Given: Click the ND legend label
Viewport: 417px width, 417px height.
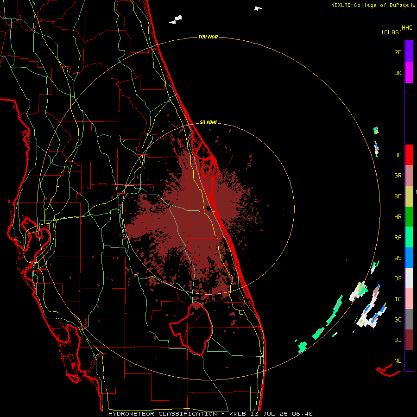Looking at the screenshot, I should point(398,361).
